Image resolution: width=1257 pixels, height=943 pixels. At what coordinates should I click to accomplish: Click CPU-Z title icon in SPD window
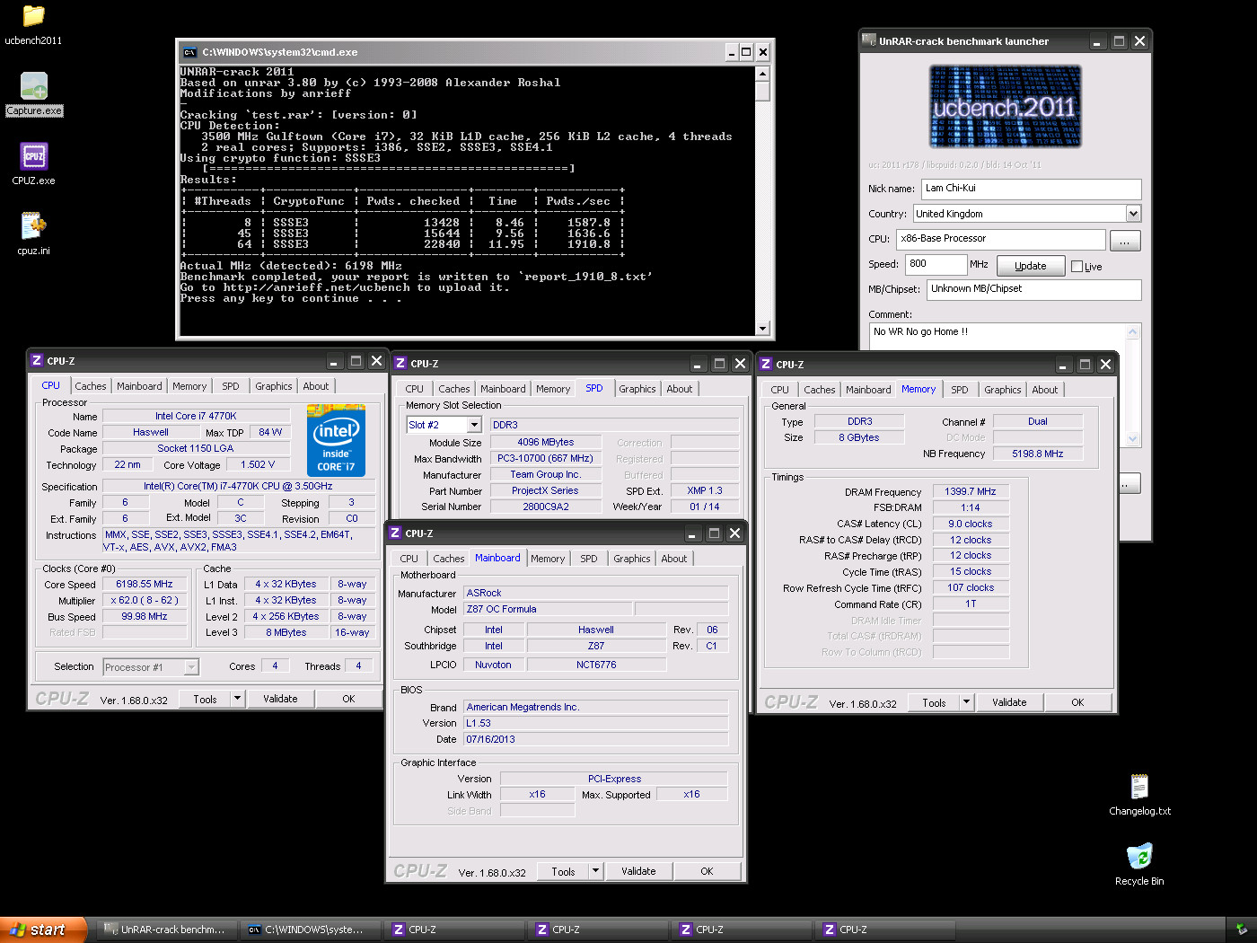click(400, 363)
